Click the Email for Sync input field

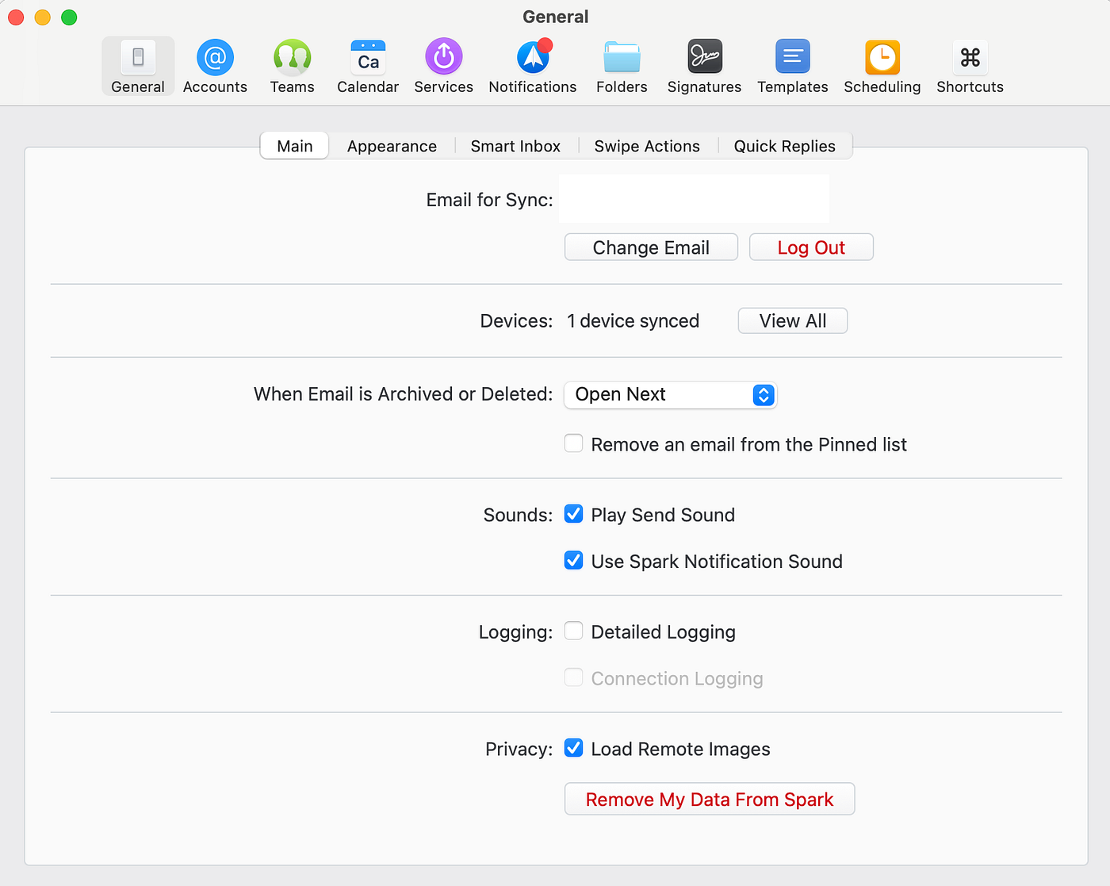[x=693, y=198]
